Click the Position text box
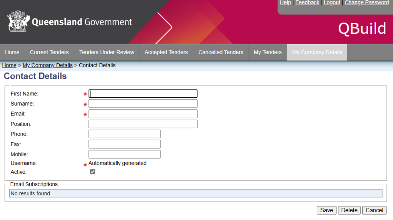The height and width of the screenshot is (220, 393). point(143,124)
